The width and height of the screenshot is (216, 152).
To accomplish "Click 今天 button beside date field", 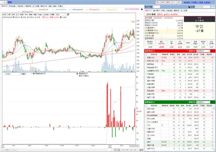I will pos(213,7).
